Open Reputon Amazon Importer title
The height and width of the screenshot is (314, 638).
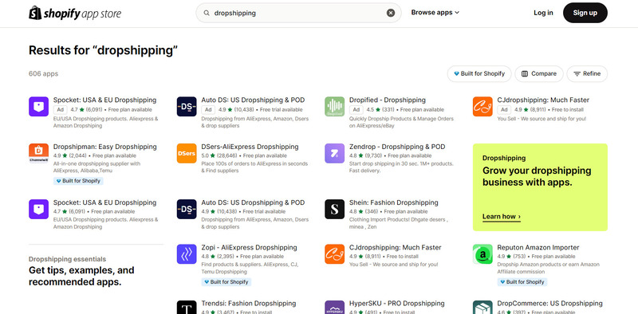point(538,247)
